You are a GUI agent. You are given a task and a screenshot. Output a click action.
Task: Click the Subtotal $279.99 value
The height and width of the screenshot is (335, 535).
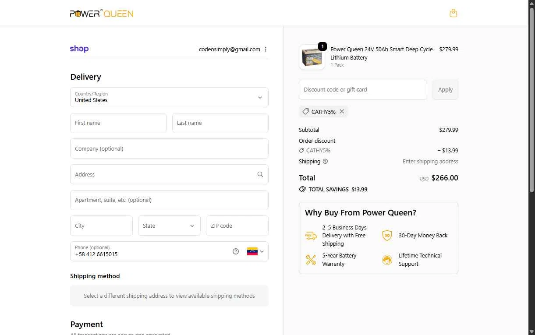pyautogui.click(x=449, y=130)
